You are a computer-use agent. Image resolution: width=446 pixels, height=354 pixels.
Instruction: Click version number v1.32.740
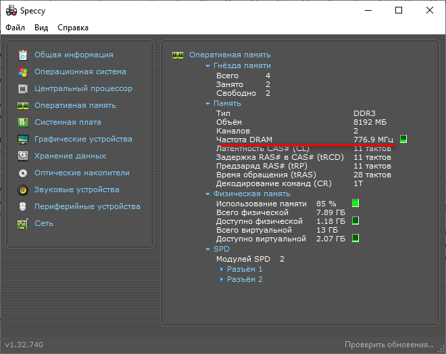24,345
